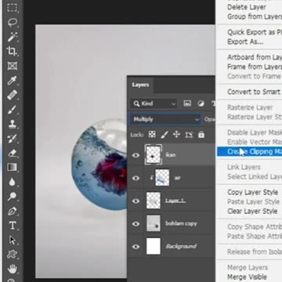Toggle lock transparent pixels
Image resolution: width=282 pixels, height=282 pixels.
point(152,135)
